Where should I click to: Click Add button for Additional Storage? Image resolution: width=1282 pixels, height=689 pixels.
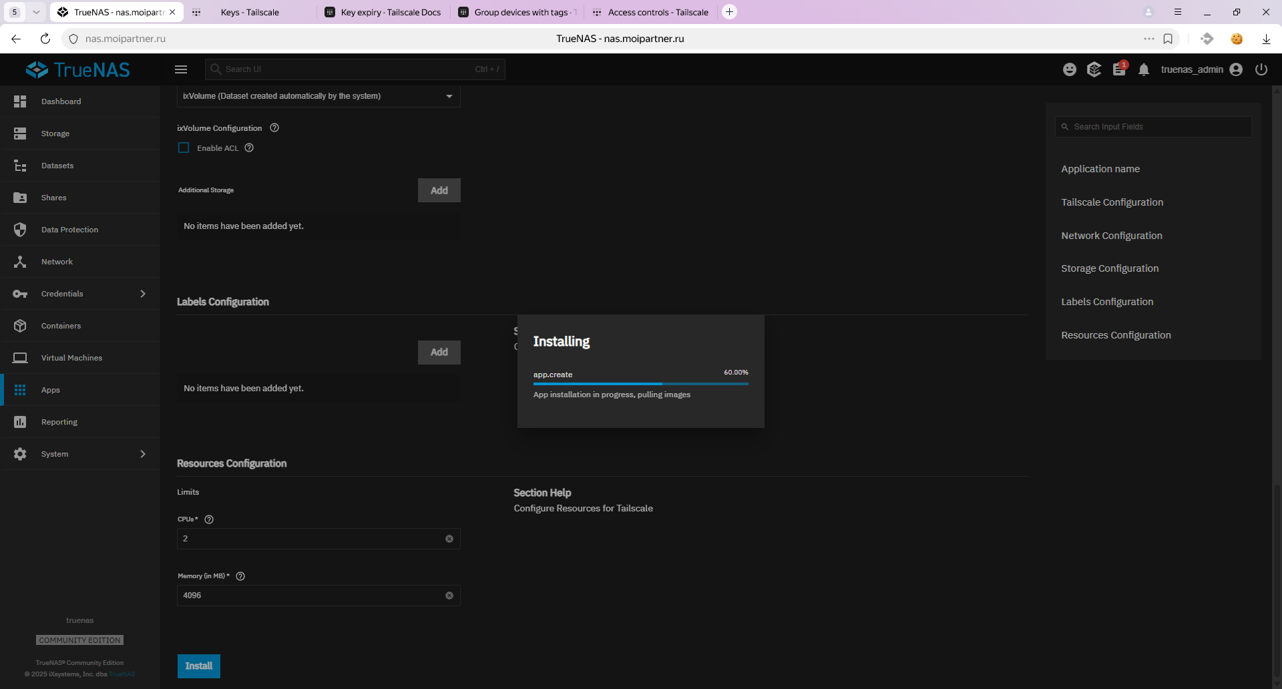pos(439,190)
